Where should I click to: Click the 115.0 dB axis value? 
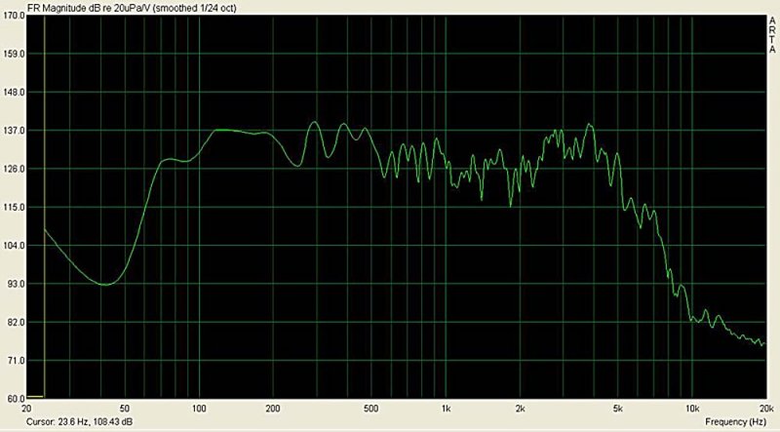tap(14, 207)
